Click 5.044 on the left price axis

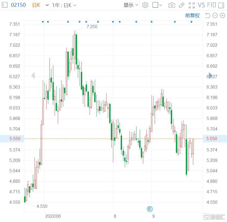(x=15, y=171)
